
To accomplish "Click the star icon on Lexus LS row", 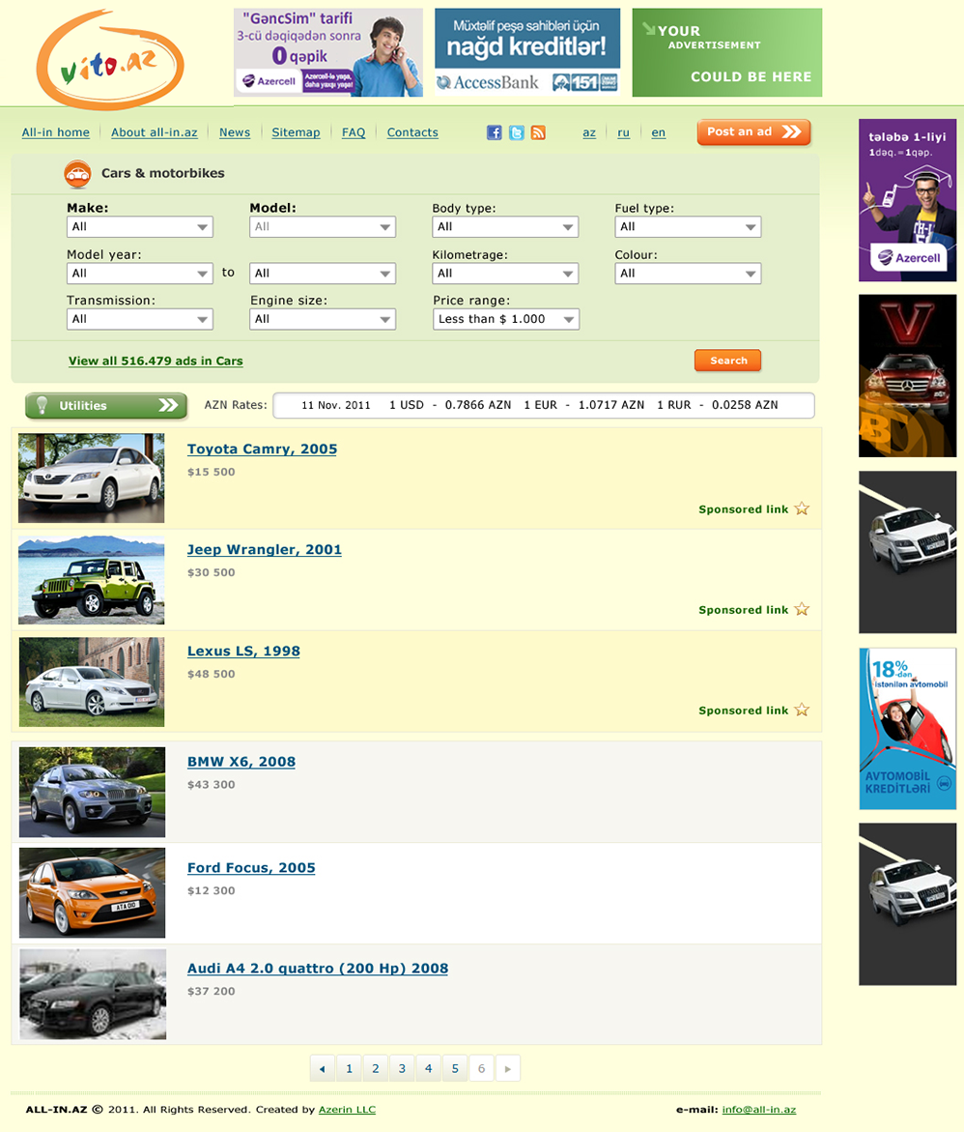I will 802,710.
